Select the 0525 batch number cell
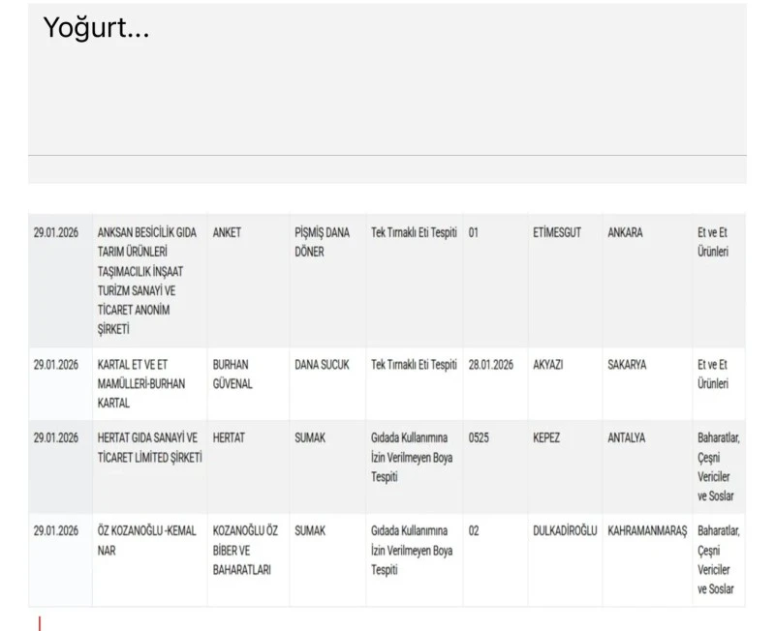 pyautogui.click(x=479, y=438)
